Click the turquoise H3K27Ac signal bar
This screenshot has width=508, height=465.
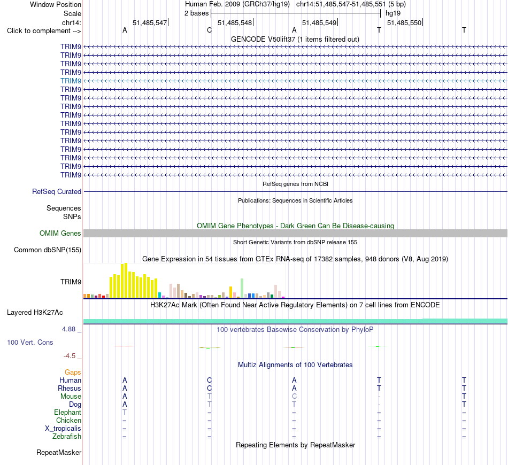click(x=296, y=321)
